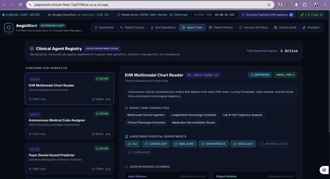Click the Google Cloud Run status icon
Screen dimensions: 330x179
[49, 15]
